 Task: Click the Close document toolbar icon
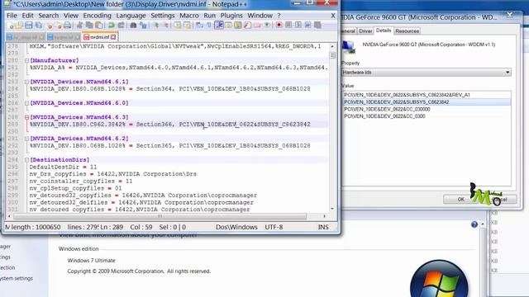point(50,26)
